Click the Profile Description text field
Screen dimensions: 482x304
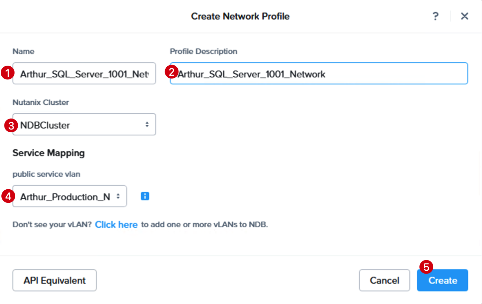point(319,73)
